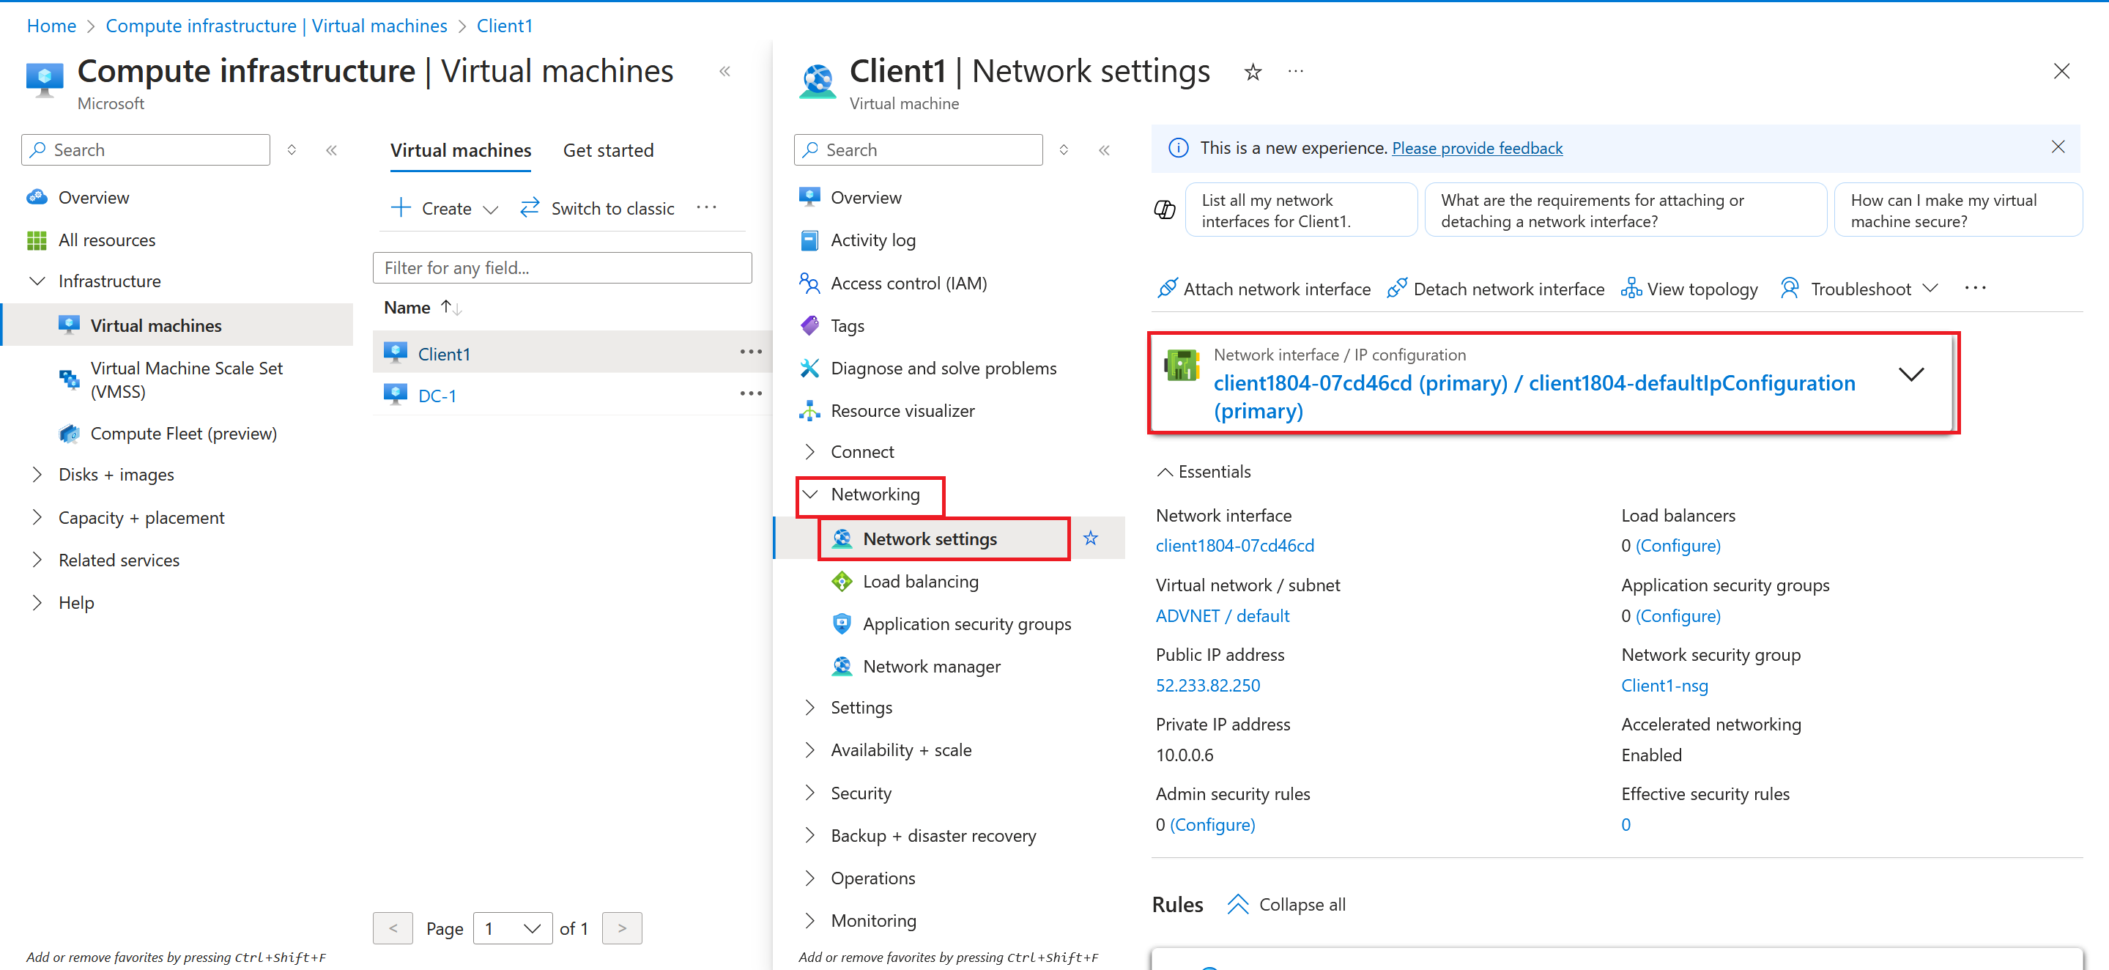Open Compute Fleet (preview)

183,433
